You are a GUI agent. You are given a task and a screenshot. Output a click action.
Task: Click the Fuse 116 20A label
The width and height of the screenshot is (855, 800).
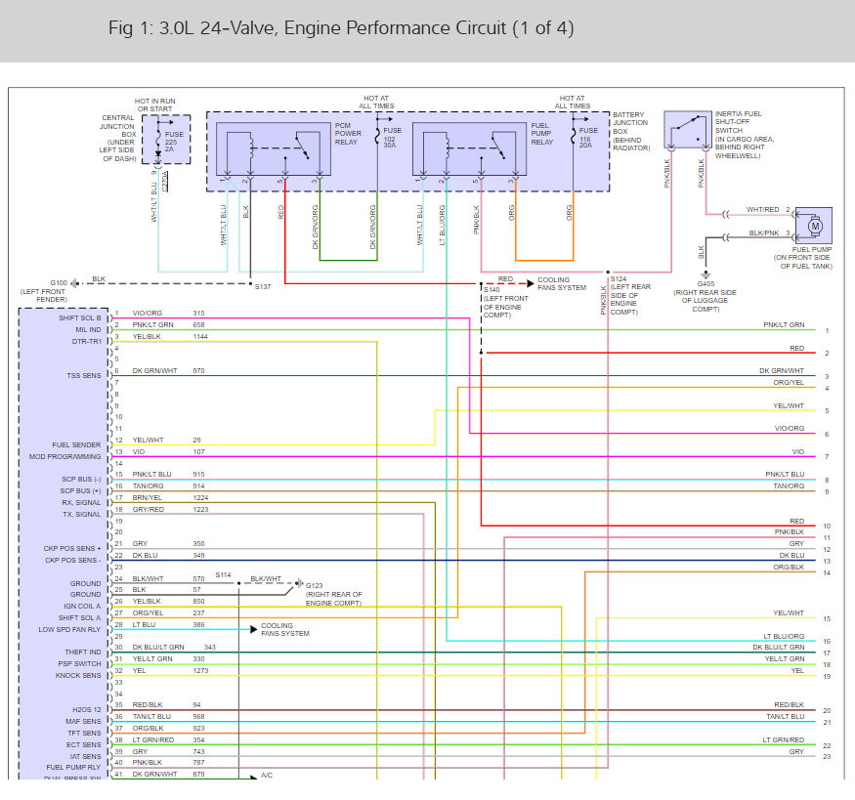[588, 137]
